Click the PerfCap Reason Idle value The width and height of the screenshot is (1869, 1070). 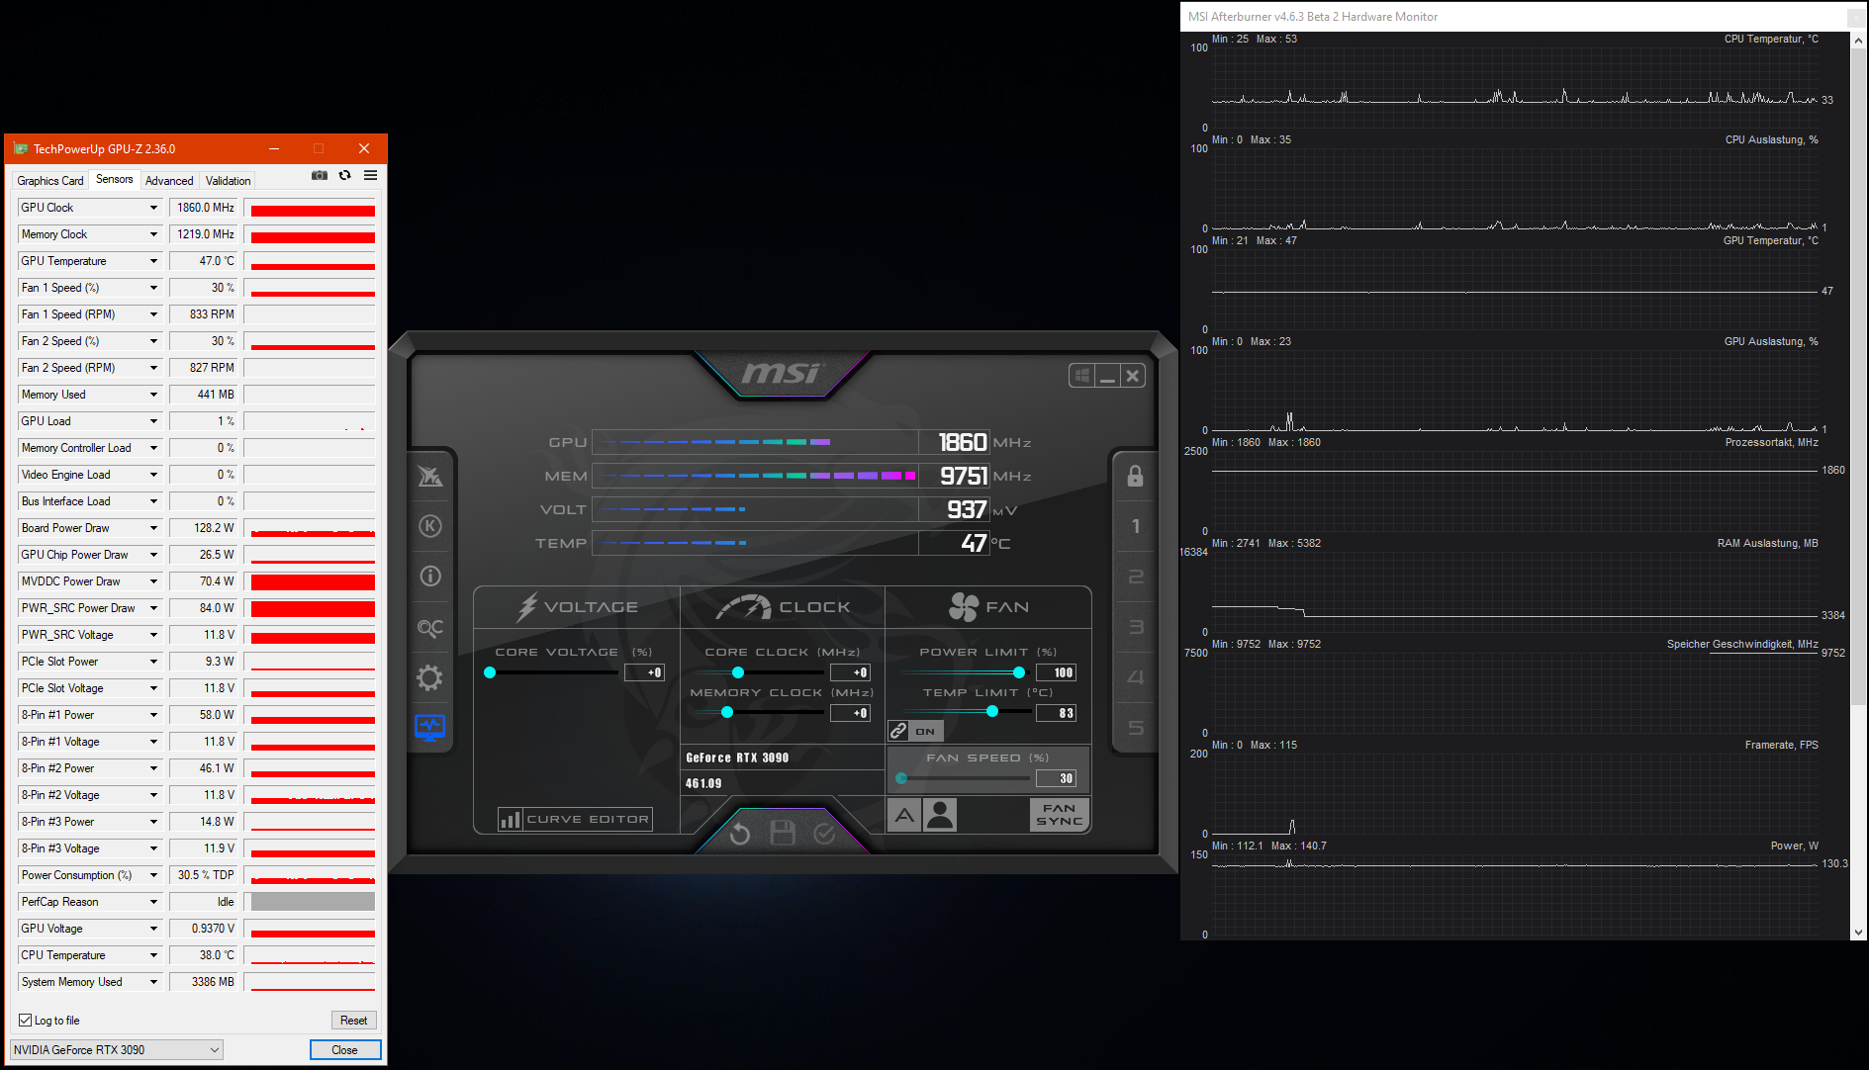[204, 902]
